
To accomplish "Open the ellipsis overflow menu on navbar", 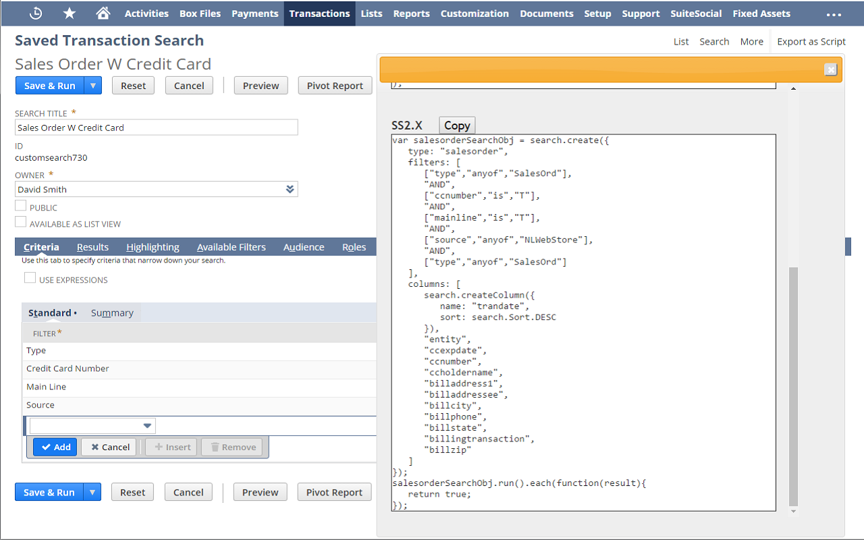I will (x=835, y=13).
